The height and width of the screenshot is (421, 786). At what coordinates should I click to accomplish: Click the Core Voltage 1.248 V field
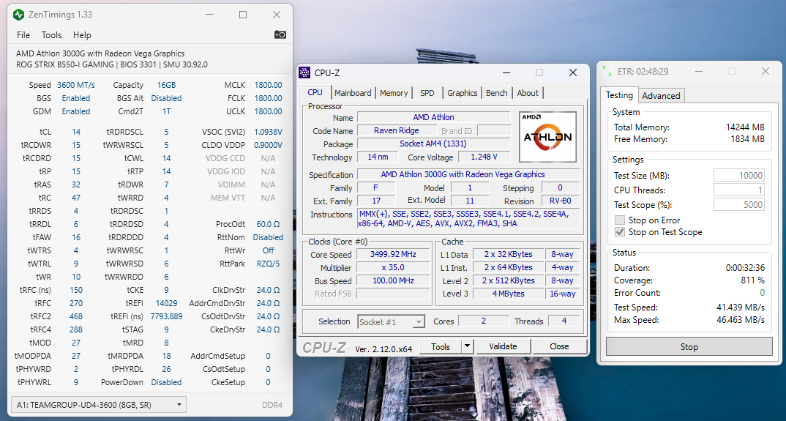click(484, 157)
